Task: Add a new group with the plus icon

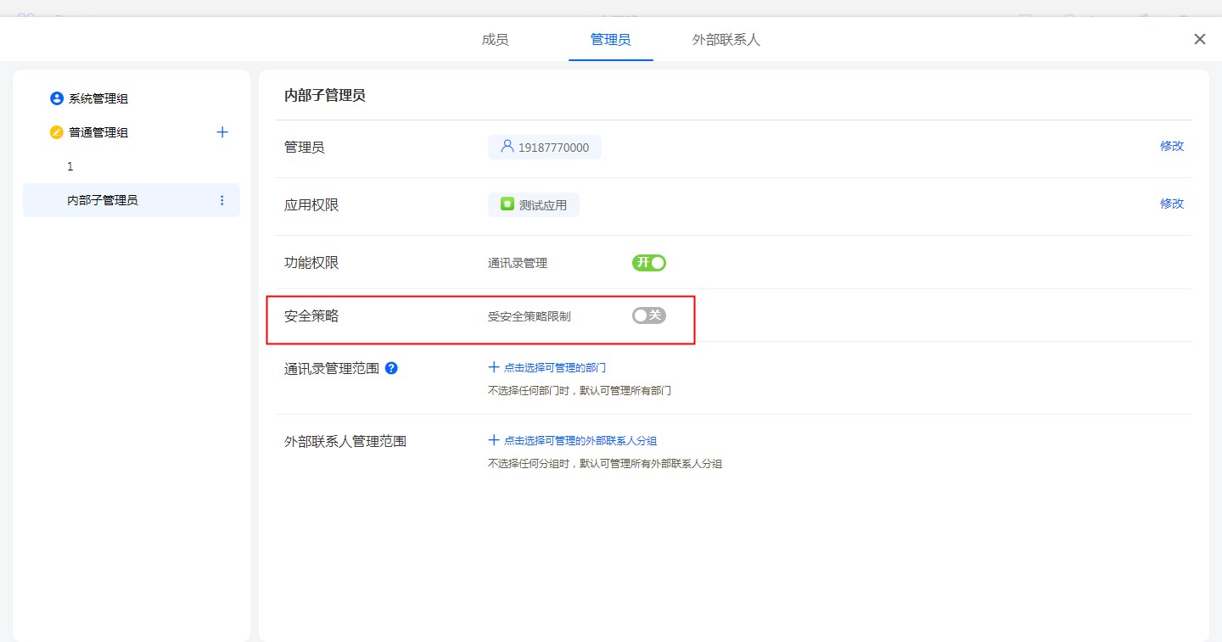Action: (222, 132)
